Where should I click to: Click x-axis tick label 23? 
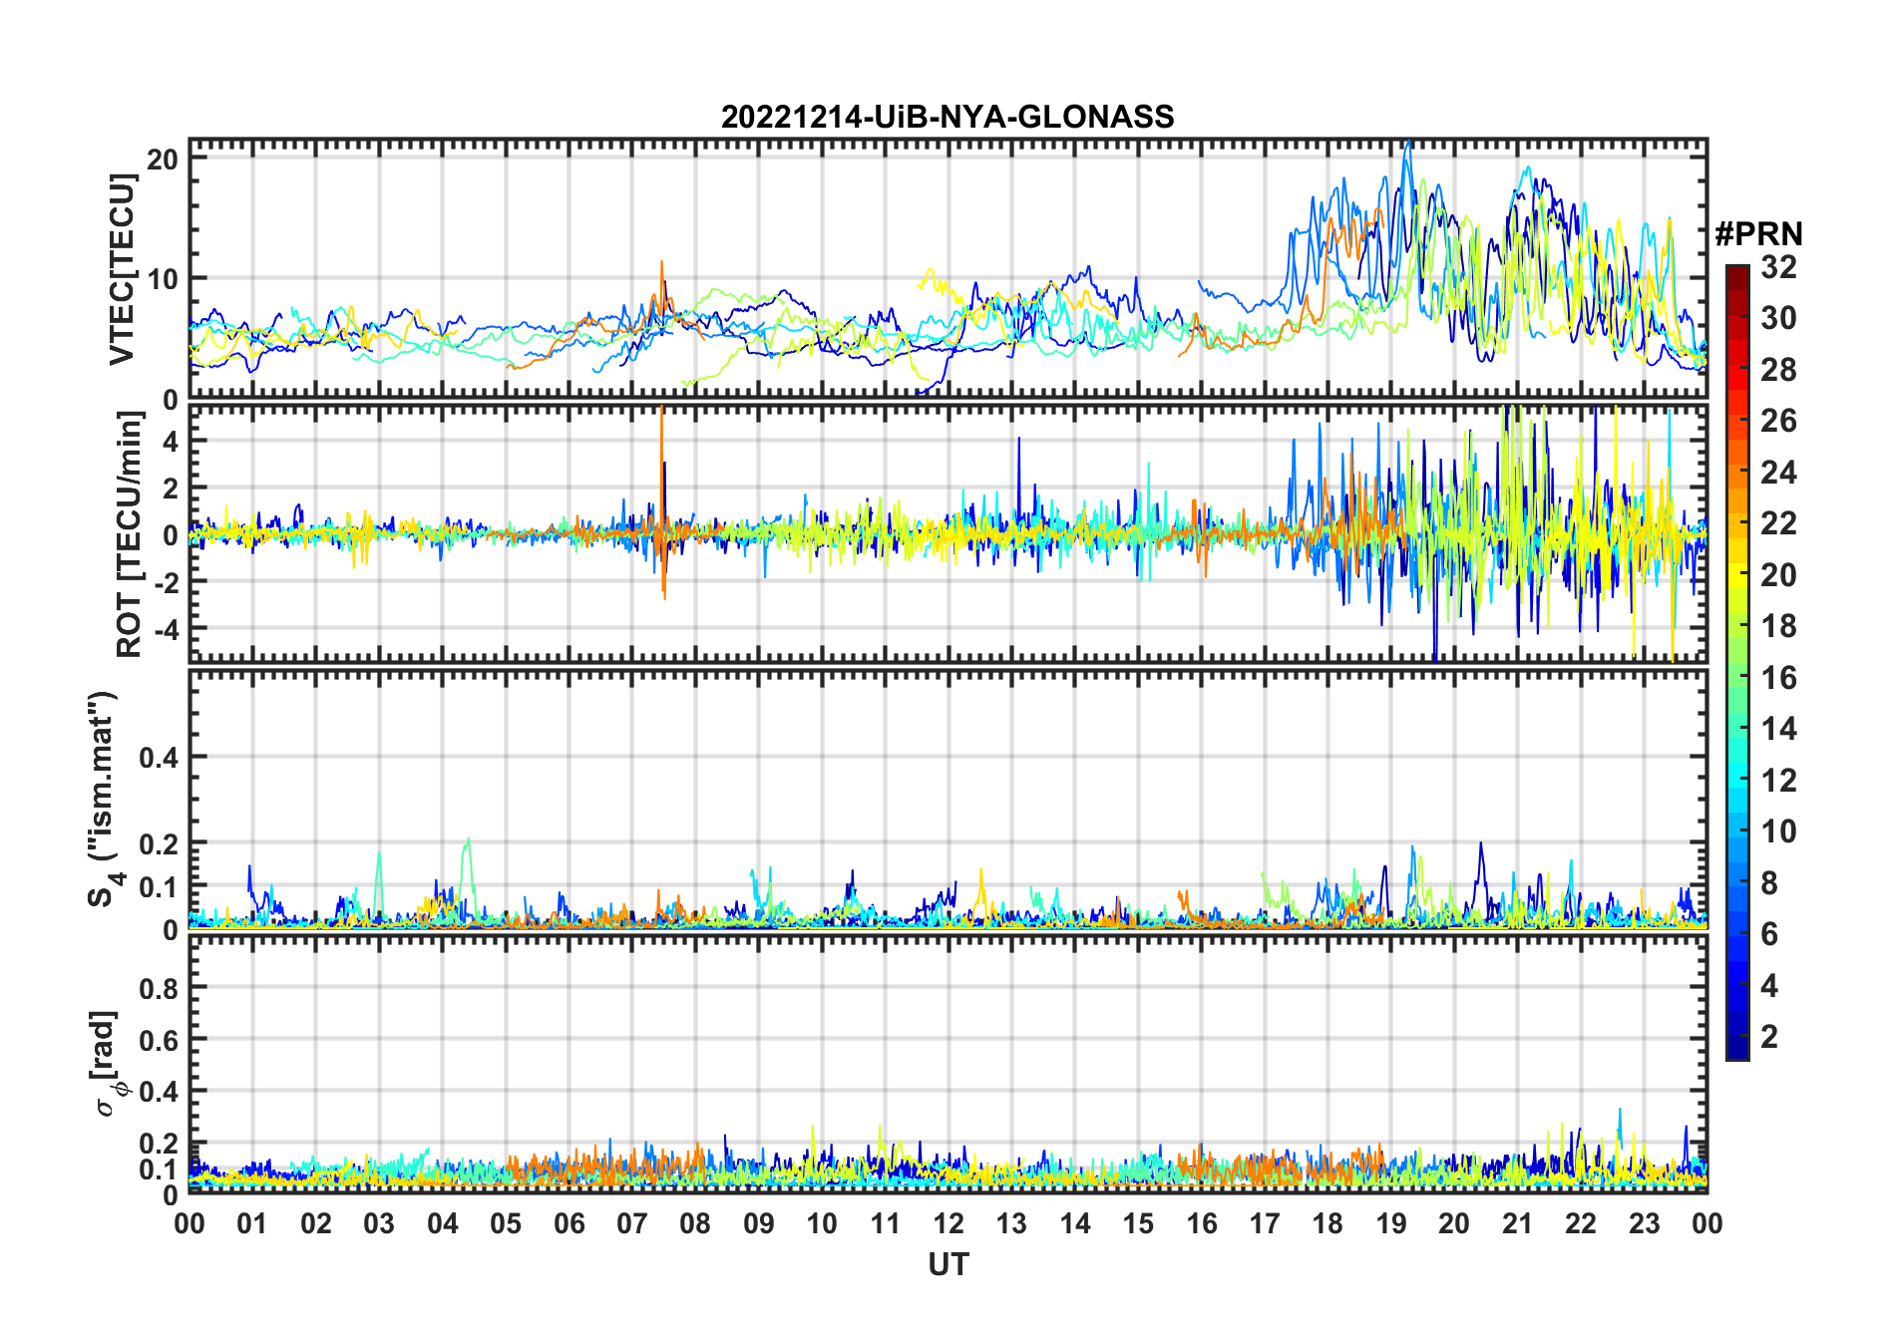point(1644,1223)
